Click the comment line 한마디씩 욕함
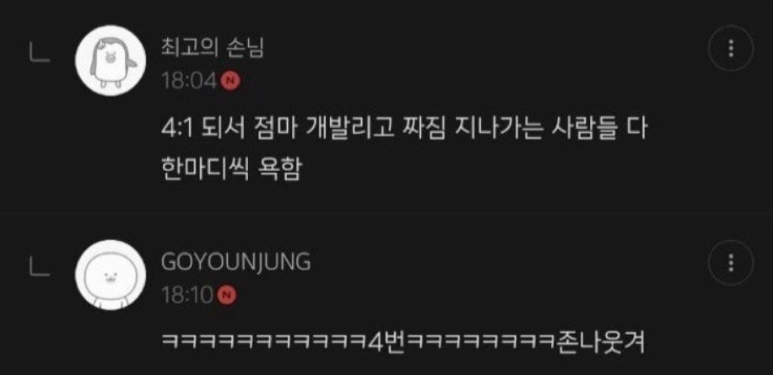 pyautogui.click(x=231, y=169)
